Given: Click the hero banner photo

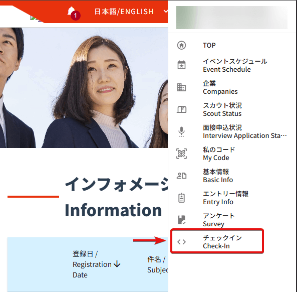Looking at the screenshot, I should pyautogui.click(x=84, y=88).
